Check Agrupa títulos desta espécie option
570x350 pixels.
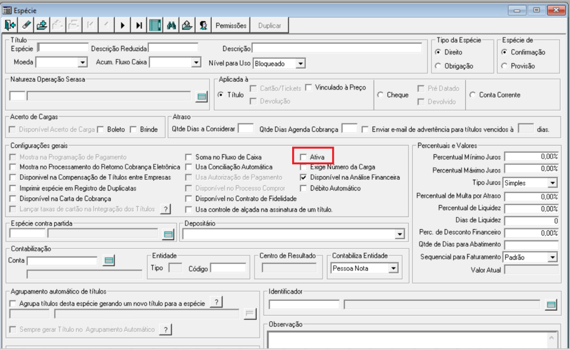click(13, 304)
